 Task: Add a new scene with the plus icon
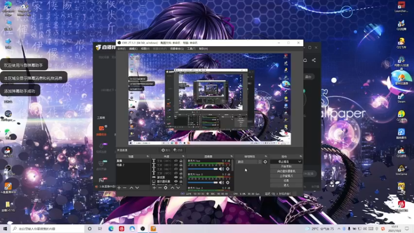tap(119, 187)
